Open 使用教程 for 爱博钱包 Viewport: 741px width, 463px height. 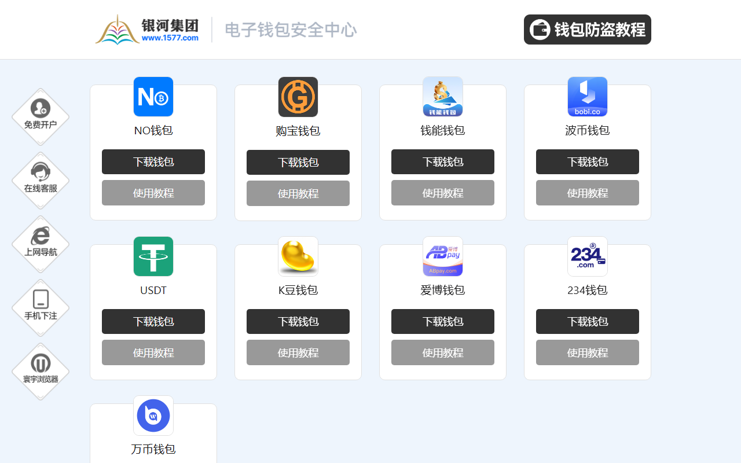[443, 352]
